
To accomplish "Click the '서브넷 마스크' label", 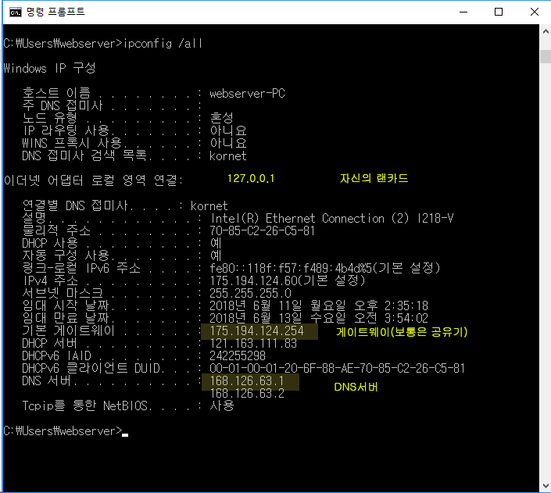I will click(x=63, y=293).
